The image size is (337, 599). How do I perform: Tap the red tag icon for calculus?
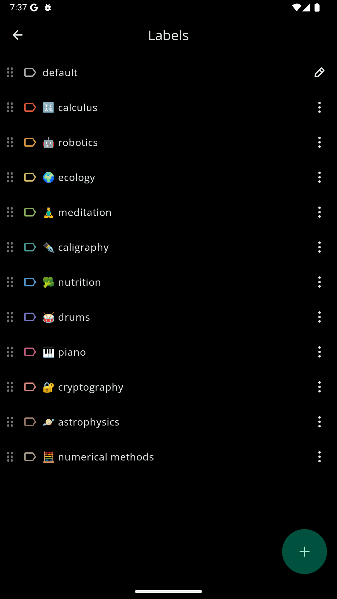tap(30, 107)
